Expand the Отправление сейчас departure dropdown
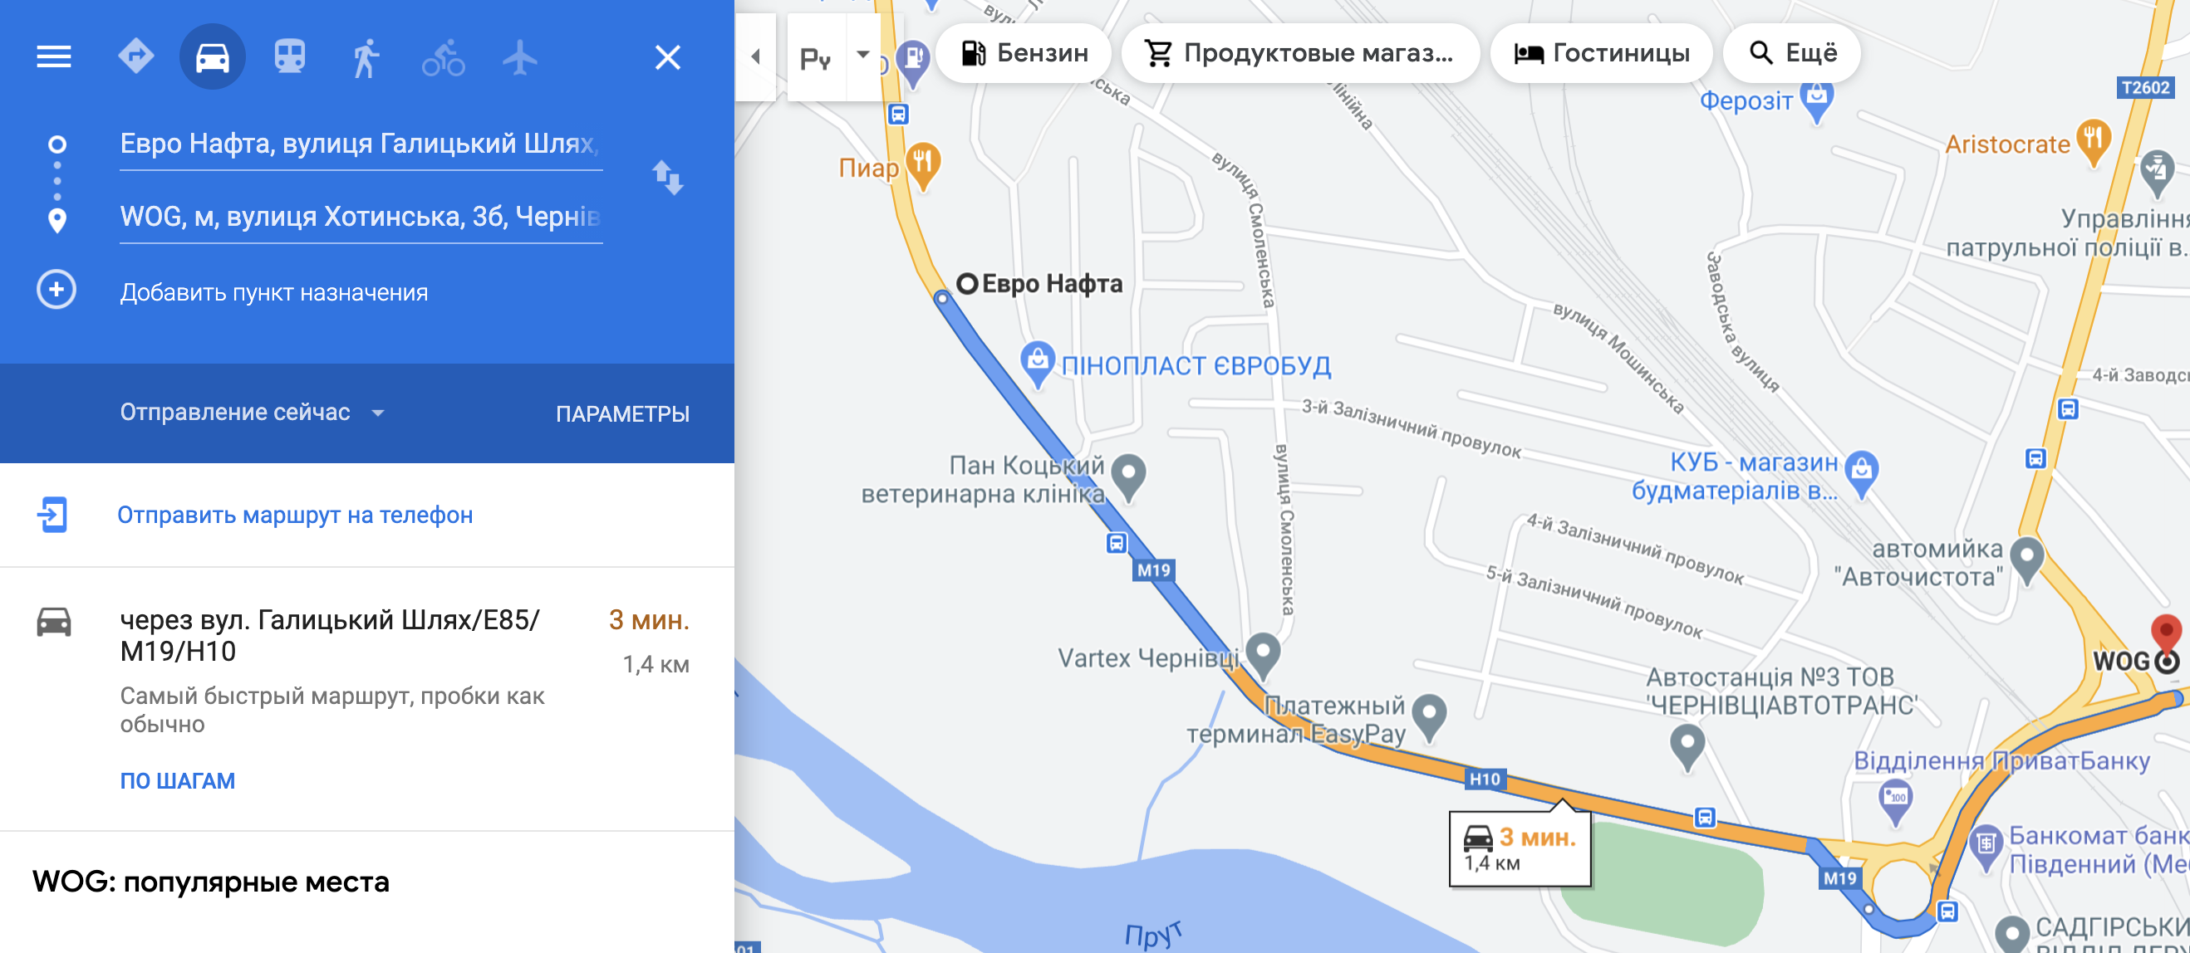The width and height of the screenshot is (2190, 953). 252,413
